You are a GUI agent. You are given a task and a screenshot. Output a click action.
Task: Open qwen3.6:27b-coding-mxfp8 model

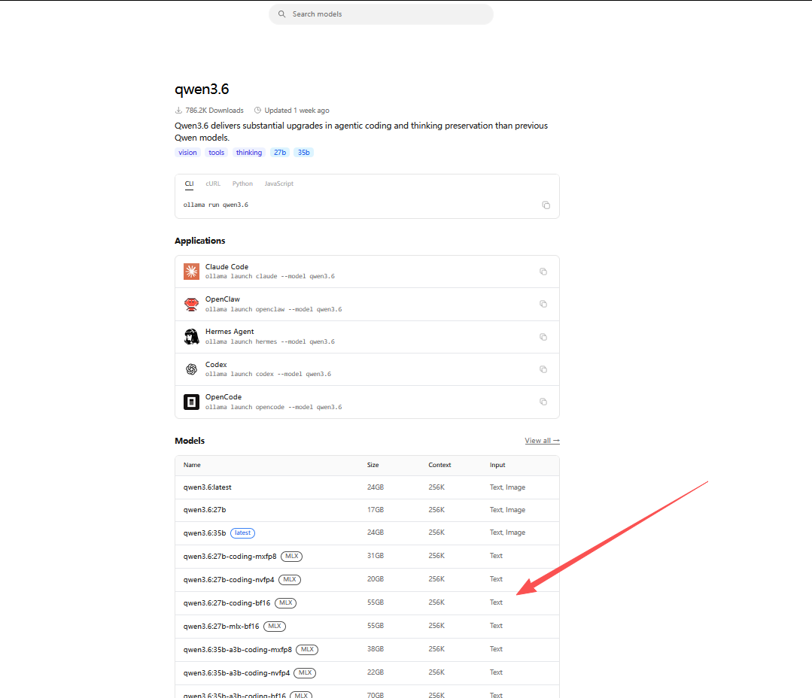[x=230, y=557]
